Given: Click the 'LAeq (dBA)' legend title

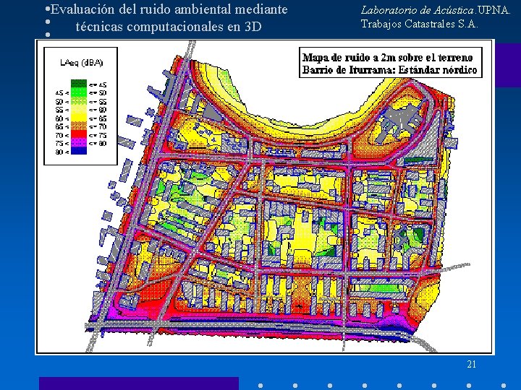Looking at the screenshot, I should [81, 63].
